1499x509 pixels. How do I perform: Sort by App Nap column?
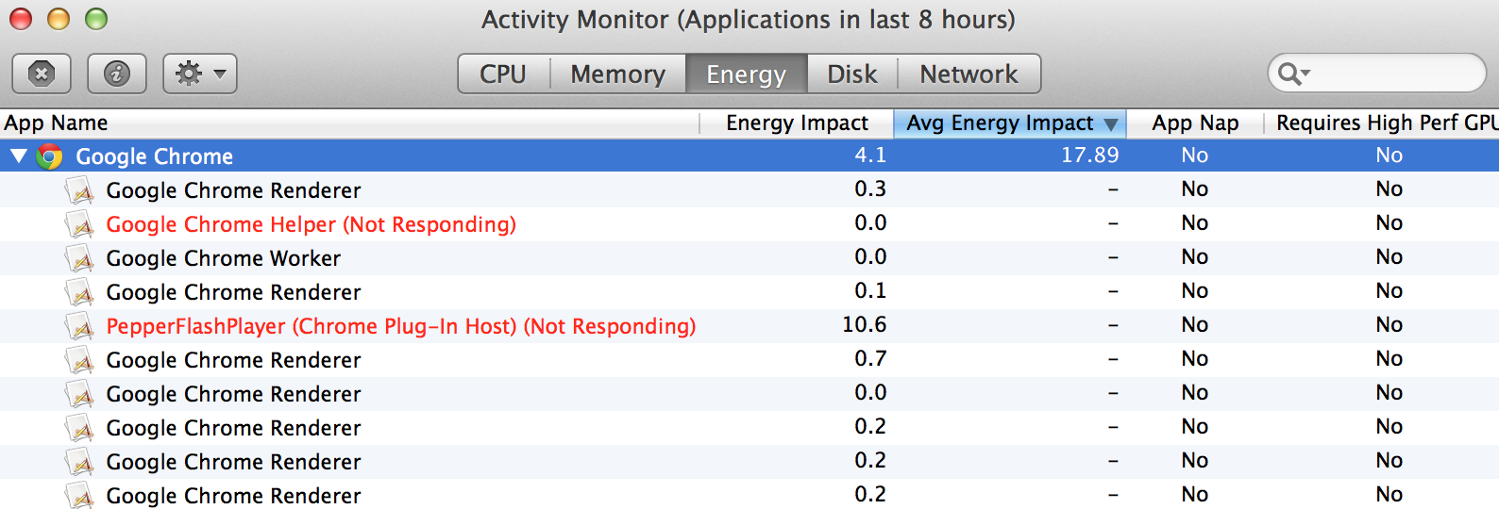point(1195,123)
